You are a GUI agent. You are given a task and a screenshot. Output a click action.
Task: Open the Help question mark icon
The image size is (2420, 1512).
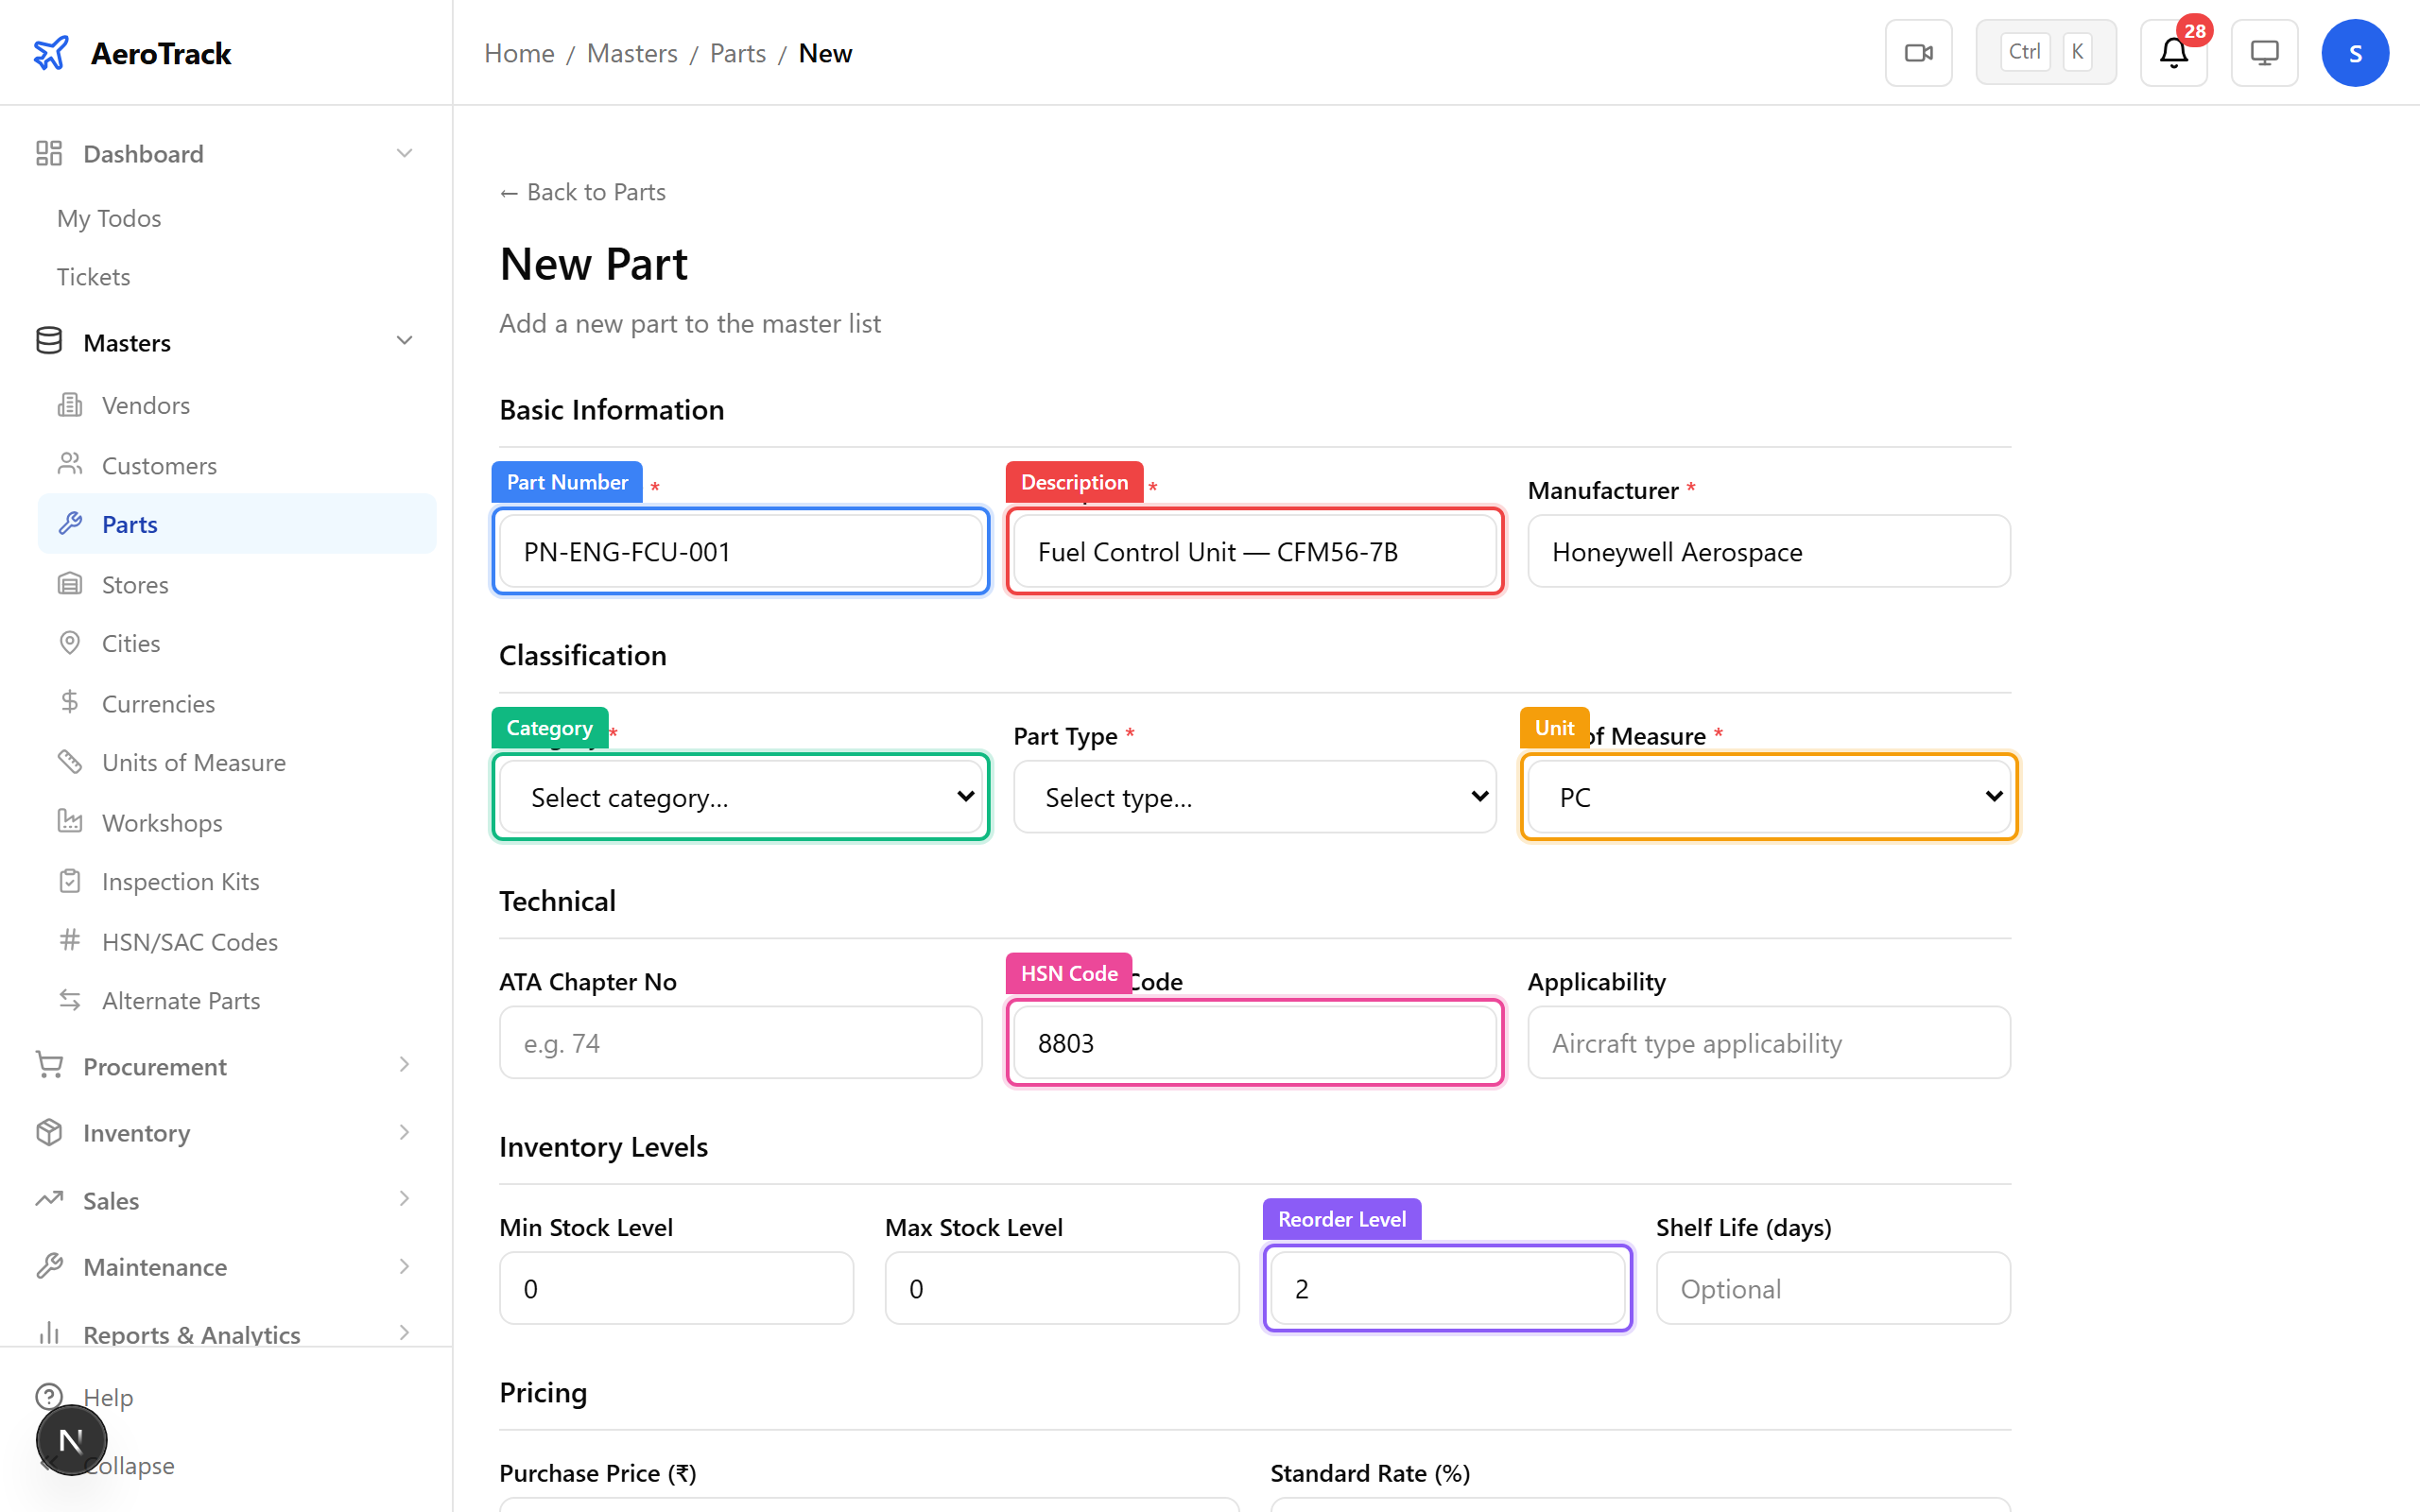[x=51, y=1396]
